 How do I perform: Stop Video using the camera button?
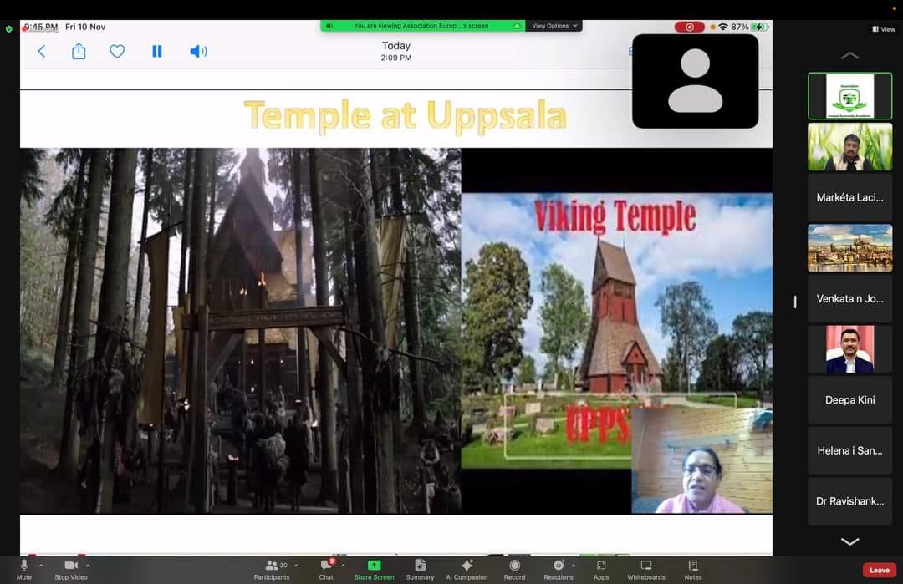(71, 569)
